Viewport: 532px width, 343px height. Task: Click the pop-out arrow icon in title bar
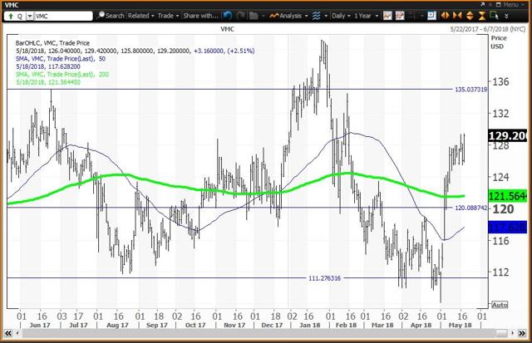pos(483,4)
